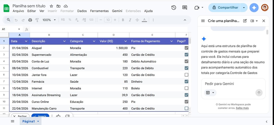
Task: Check the Pago checkbox for Internet
Action: pos(187,88)
